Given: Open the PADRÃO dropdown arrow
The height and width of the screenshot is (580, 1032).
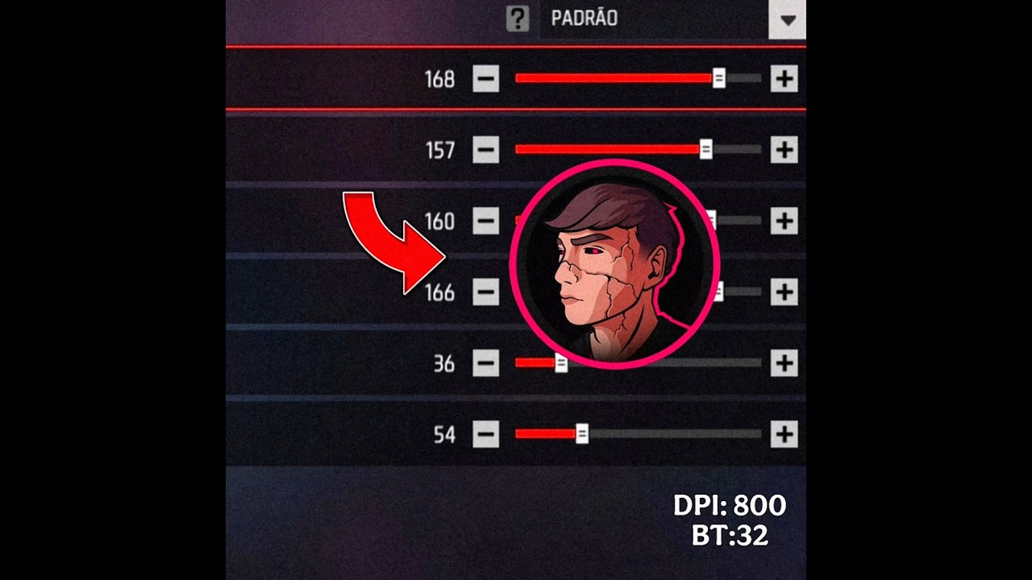Looking at the screenshot, I should coord(788,19).
